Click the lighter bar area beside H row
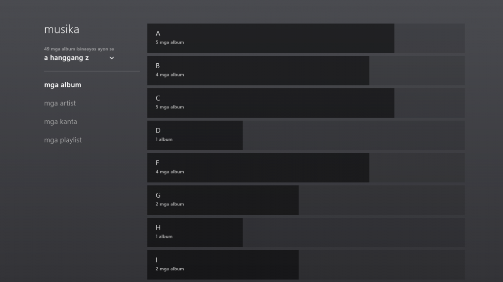Screen dimensions: 503x282 [354, 232]
